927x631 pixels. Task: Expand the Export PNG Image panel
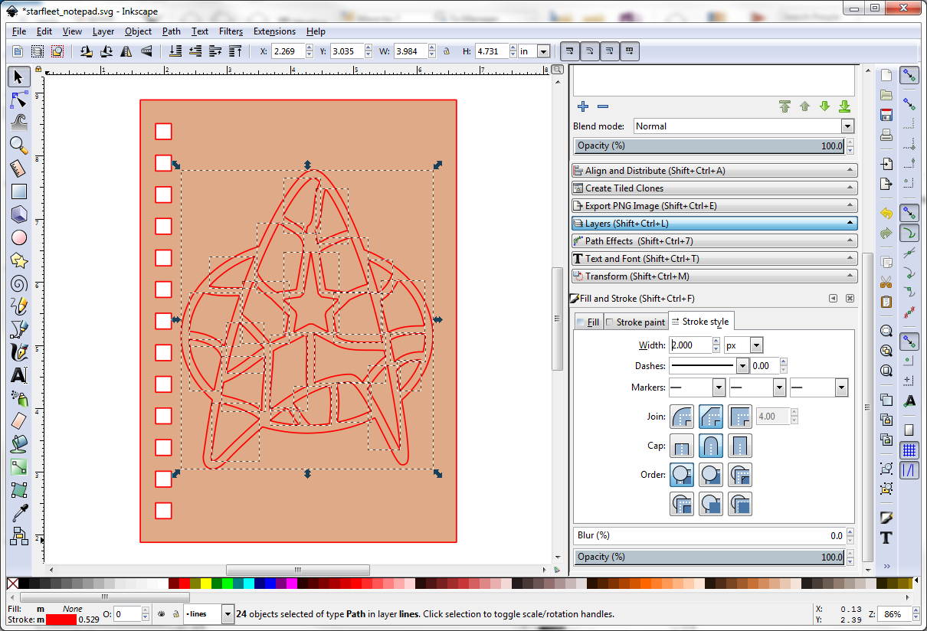click(x=715, y=206)
